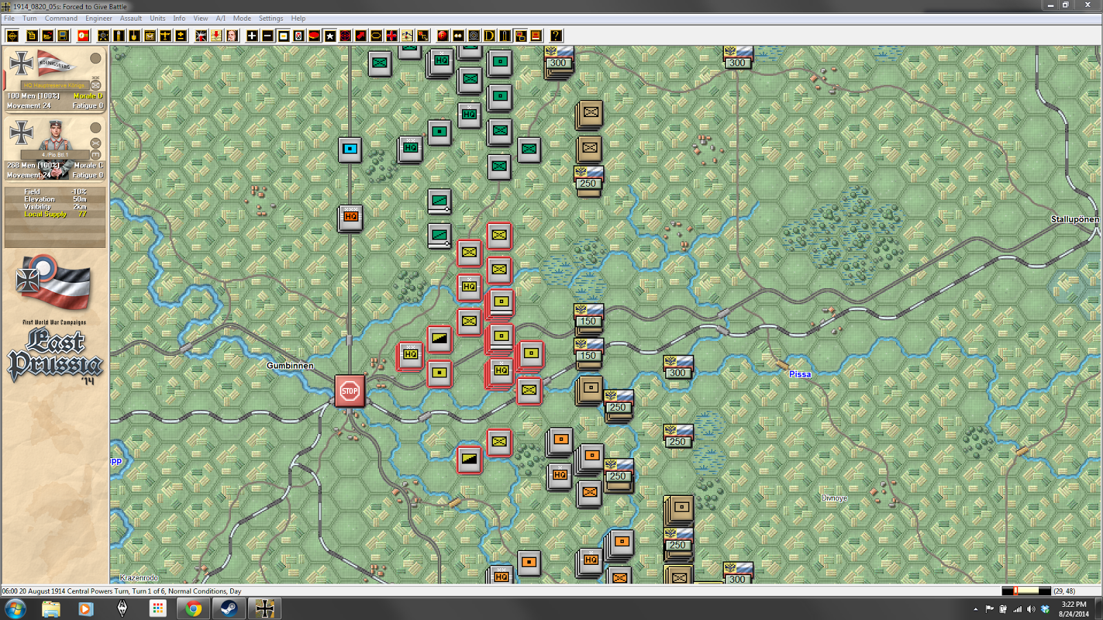Click the Local Supply 77 readout
This screenshot has height=620, width=1103.
click(x=55, y=214)
